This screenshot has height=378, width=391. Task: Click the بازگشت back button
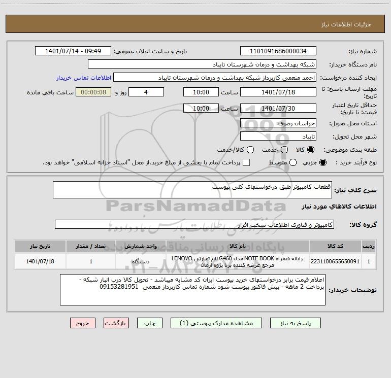(116, 323)
